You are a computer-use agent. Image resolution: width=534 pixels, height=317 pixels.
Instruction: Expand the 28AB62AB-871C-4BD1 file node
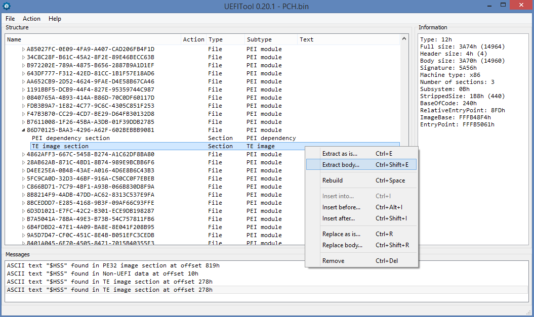point(23,163)
